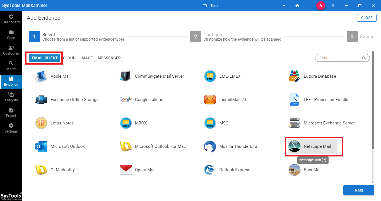
Task: Pick the Outlook Express icon
Action: [x=210, y=170]
